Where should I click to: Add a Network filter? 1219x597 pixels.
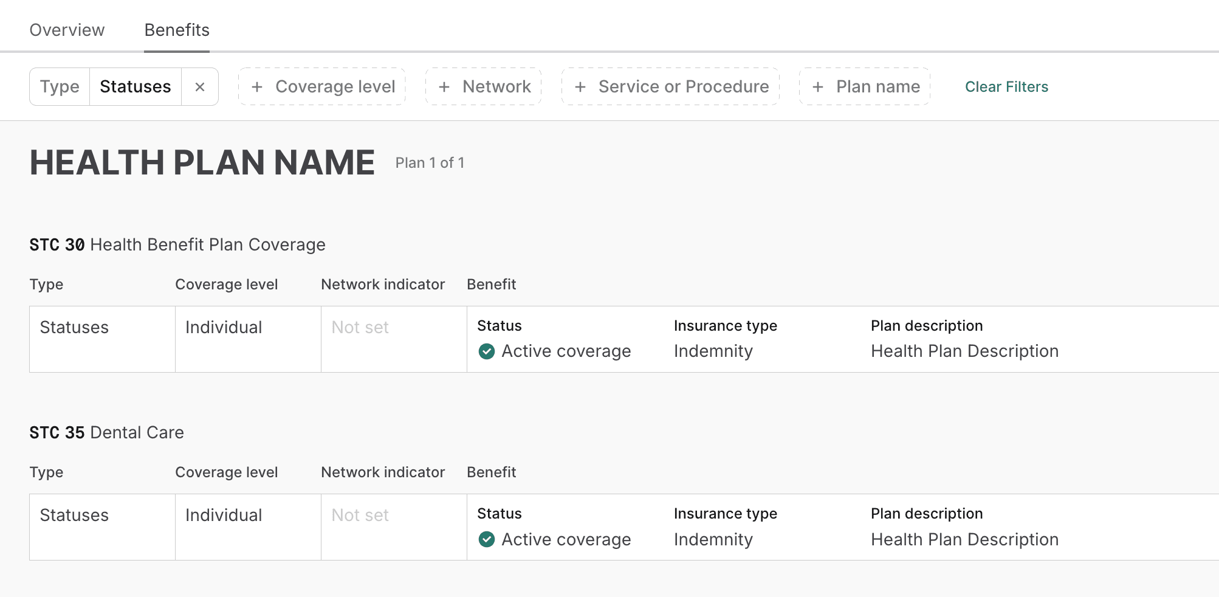point(496,87)
